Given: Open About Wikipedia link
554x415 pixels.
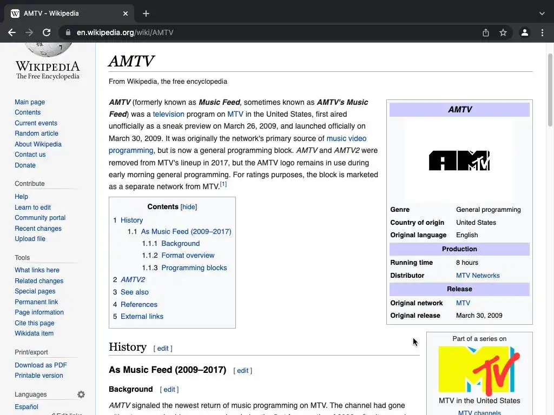Looking at the screenshot, I should [38, 144].
